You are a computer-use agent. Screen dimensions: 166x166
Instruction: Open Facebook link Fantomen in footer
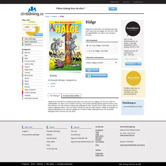point(99,130)
